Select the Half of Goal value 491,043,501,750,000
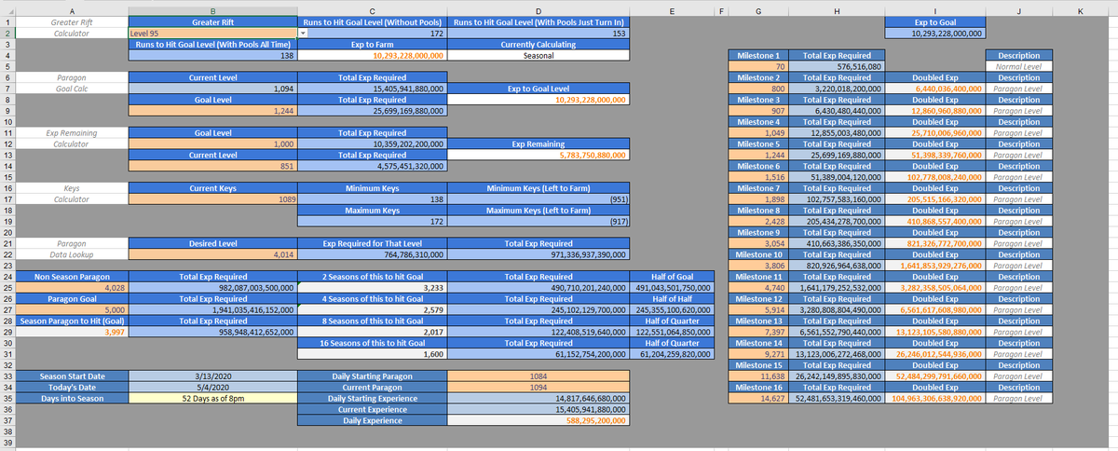This screenshot has width=1118, height=451. (x=673, y=288)
